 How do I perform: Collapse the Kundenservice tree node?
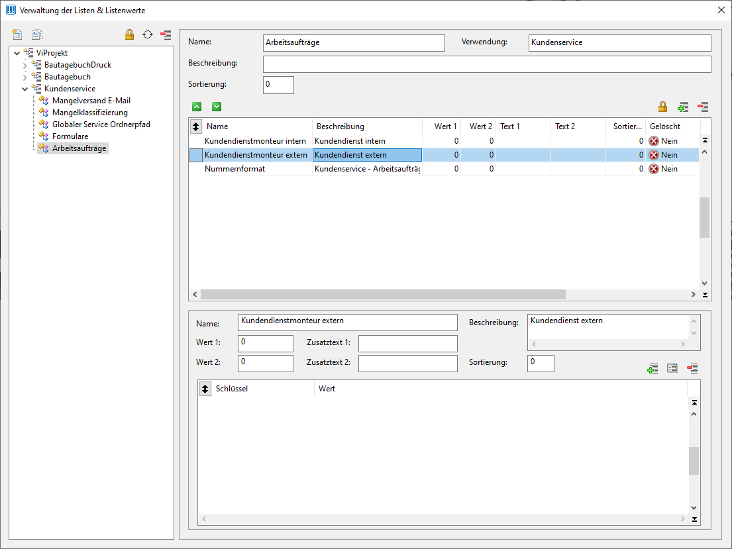[25, 89]
